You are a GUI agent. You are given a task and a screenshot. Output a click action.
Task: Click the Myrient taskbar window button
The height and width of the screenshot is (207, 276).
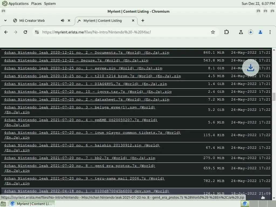(32, 204)
